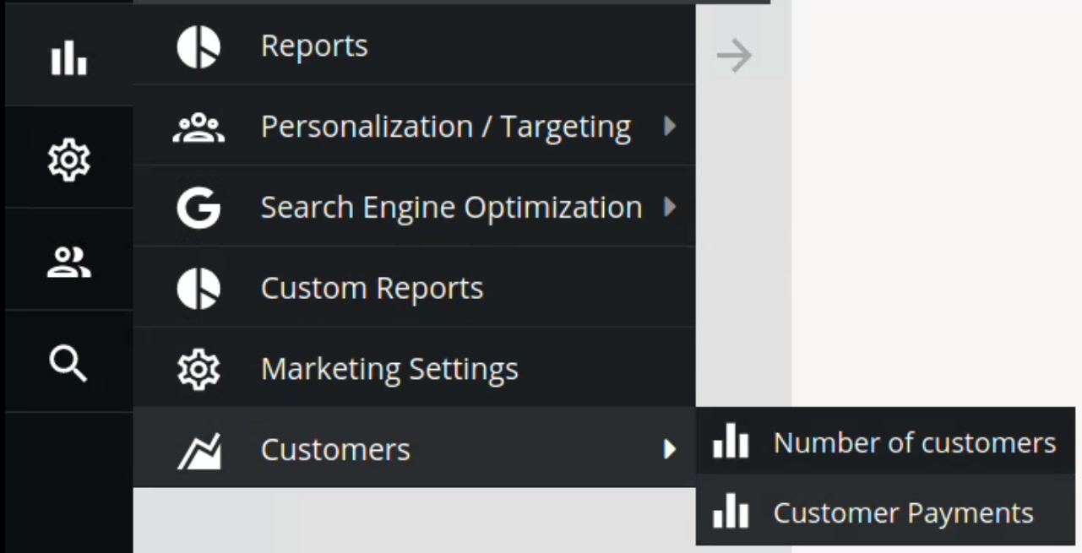Click the bar graph icon beside Number of customers
This screenshot has width=1082, height=553.
[731, 442]
